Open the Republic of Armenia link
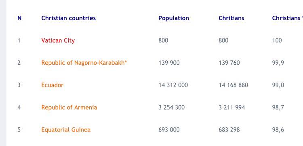 coord(69,107)
